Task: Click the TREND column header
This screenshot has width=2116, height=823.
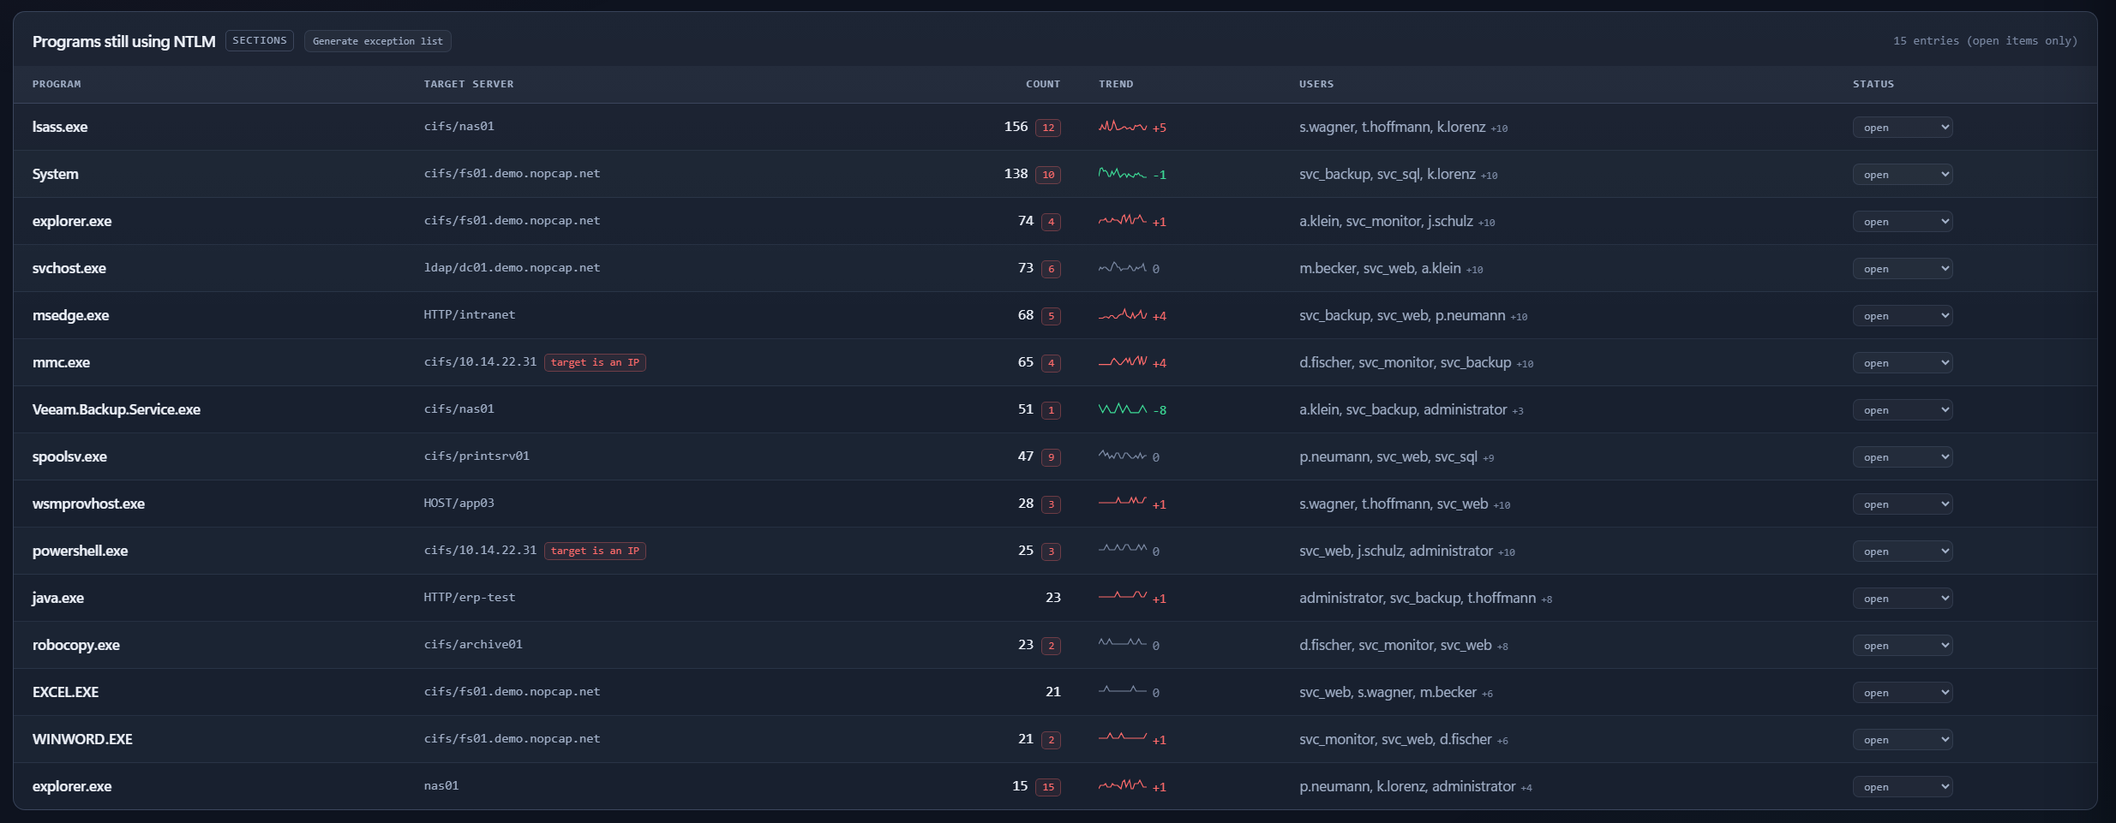Action: 1116,84
